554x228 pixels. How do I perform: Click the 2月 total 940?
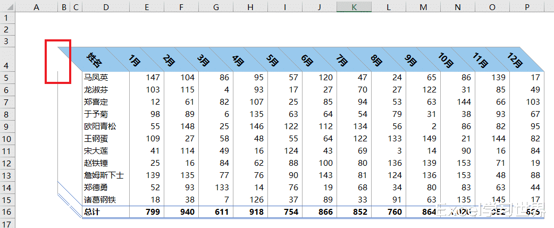pyautogui.click(x=181, y=212)
